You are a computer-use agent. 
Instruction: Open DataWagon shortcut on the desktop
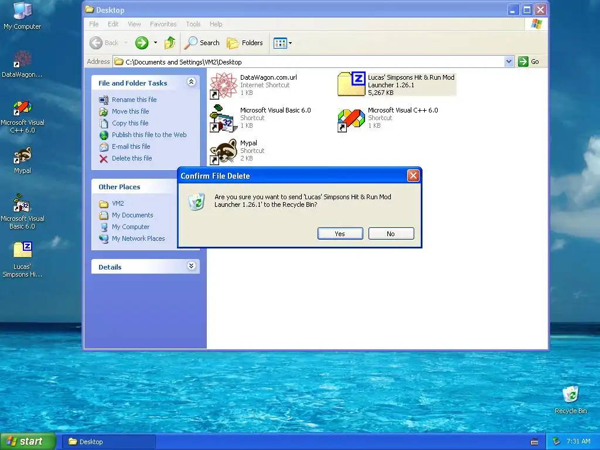click(x=22, y=64)
